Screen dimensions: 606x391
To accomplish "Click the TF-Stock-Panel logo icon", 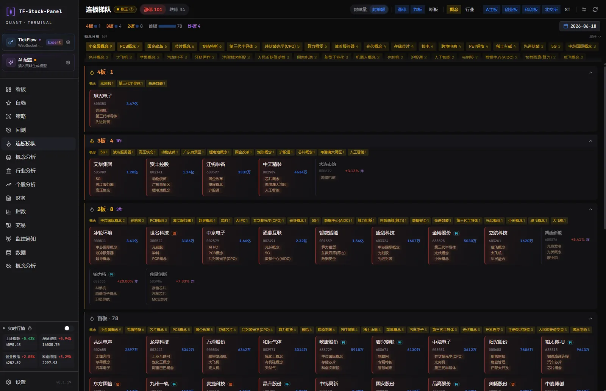I will (x=11, y=11).
